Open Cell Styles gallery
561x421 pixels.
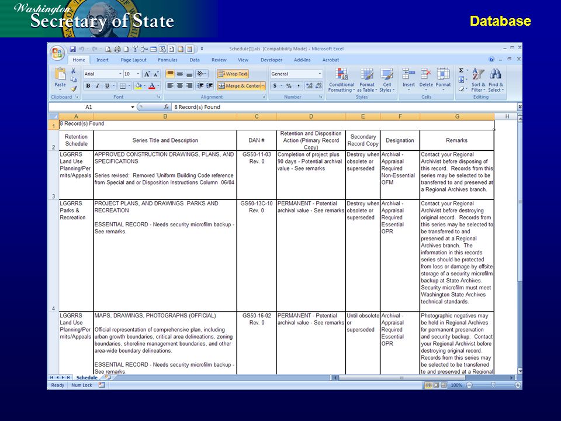click(x=387, y=80)
